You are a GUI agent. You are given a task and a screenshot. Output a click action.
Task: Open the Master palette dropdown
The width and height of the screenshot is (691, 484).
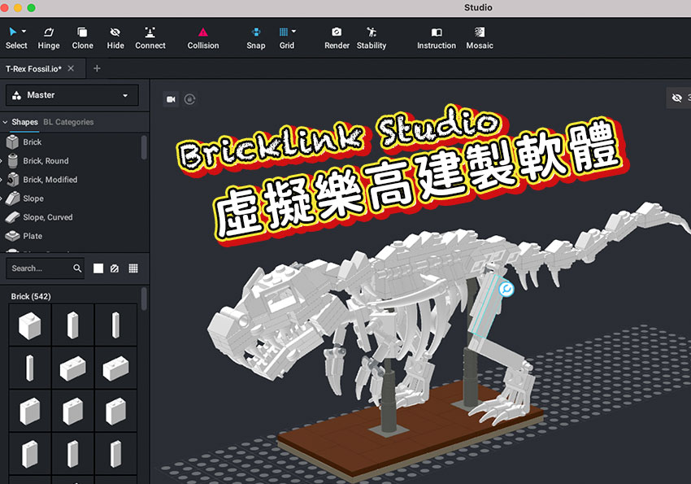click(x=72, y=95)
